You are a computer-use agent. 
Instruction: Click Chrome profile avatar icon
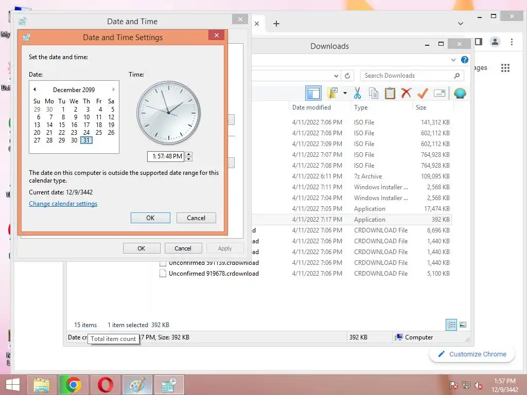(x=495, y=42)
